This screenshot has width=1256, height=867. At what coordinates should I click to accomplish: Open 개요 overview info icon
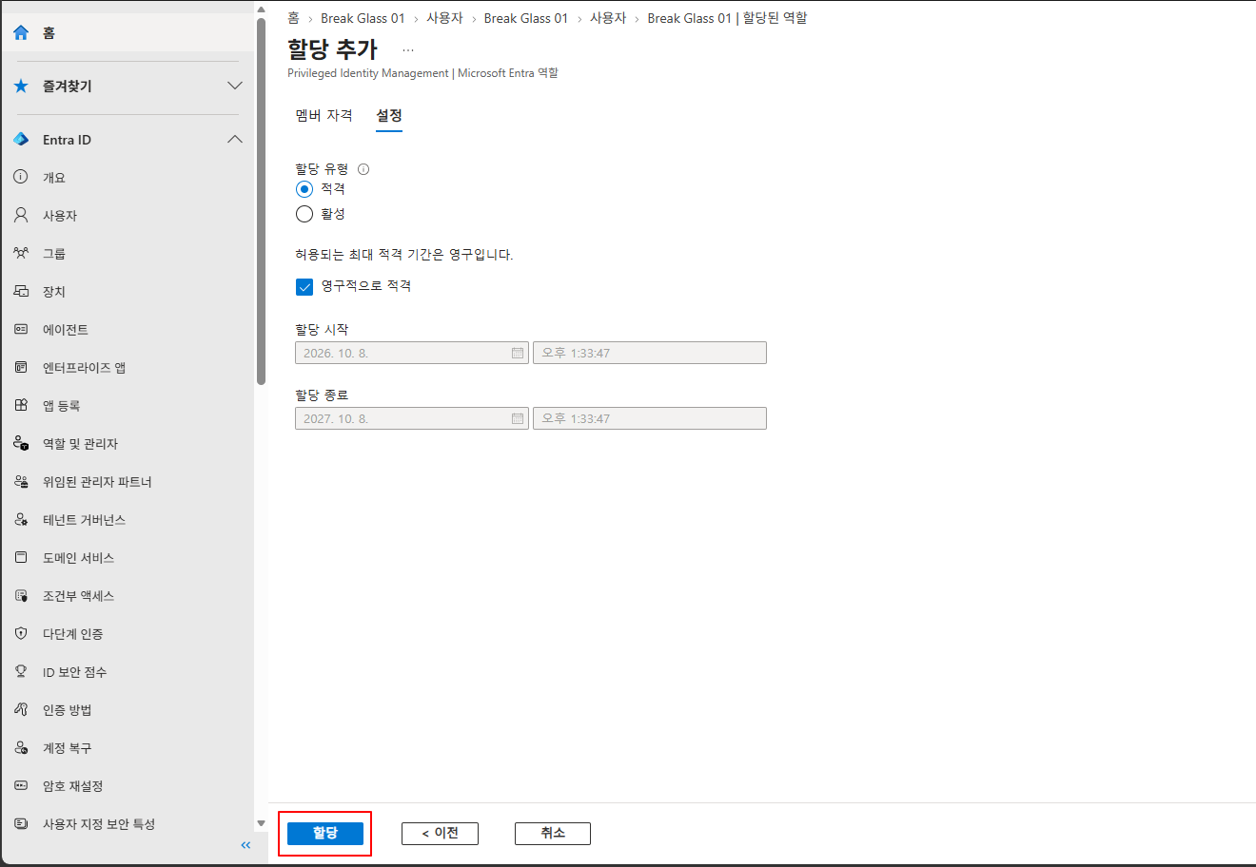(x=21, y=177)
